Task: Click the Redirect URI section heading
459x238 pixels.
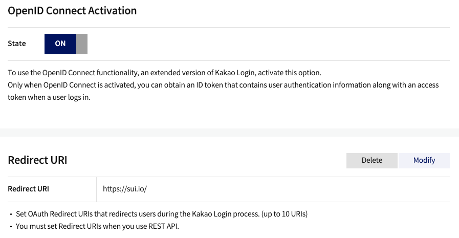Action: 37,160
